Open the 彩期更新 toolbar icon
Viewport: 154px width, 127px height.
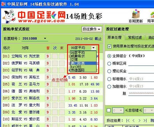pyautogui.click(x=136, y=16)
